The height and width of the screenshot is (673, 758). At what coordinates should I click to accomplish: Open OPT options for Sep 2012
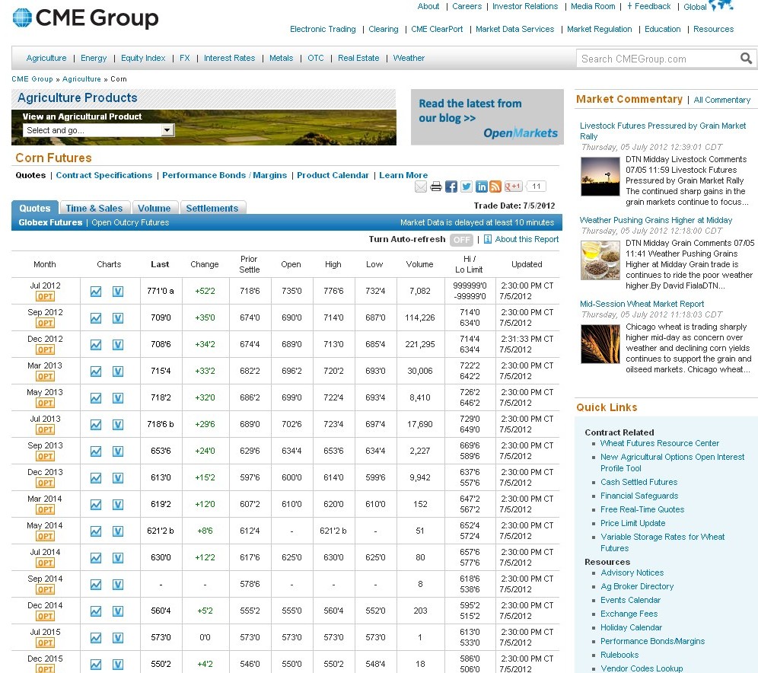[45, 324]
